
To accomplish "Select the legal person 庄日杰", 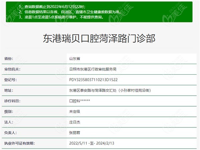I will click(75, 122).
